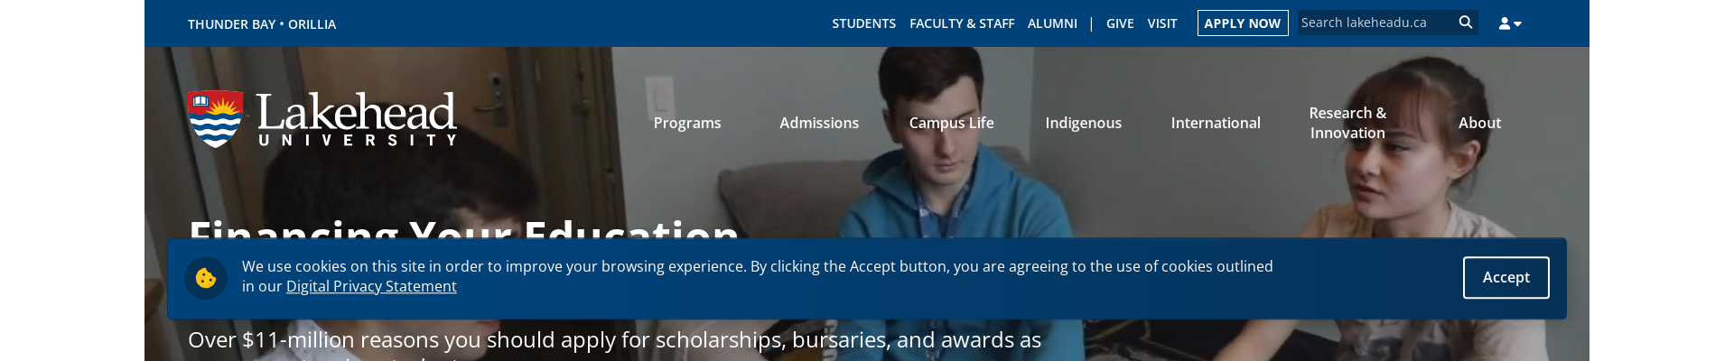Image resolution: width=1734 pixels, height=361 pixels.
Task: Click the Lakehead University logo
Action: [322, 119]
